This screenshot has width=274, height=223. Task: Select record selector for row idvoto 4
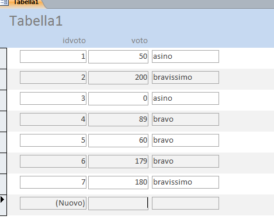[4, 121]
